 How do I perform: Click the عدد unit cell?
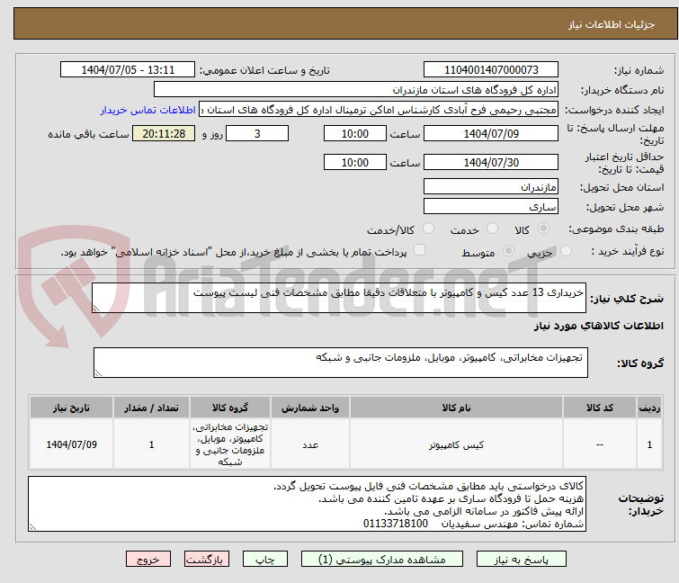pyautogui.click(x=310, y=444)
